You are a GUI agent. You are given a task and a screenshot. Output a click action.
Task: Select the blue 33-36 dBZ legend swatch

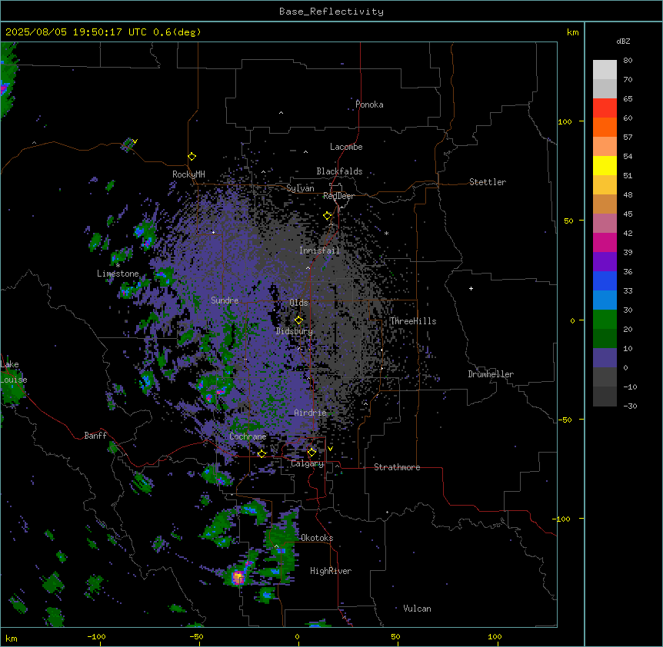(x=605, y=280)
